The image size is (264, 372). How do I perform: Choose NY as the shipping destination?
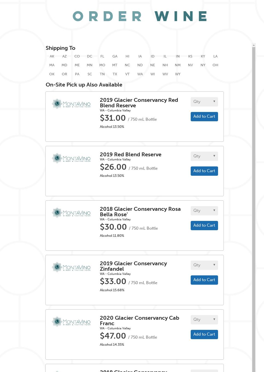[x=203, y=65]
